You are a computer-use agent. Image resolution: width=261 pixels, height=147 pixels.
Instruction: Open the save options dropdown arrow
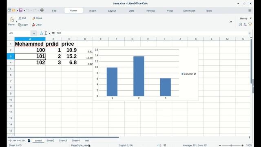24,10
